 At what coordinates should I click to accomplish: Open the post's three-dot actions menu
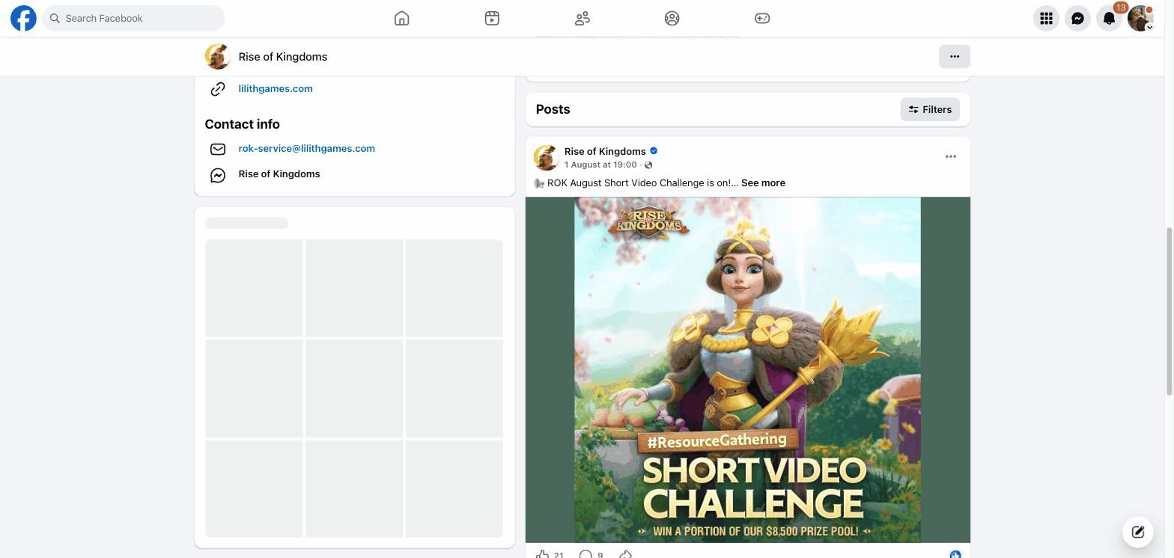point(951,156)
